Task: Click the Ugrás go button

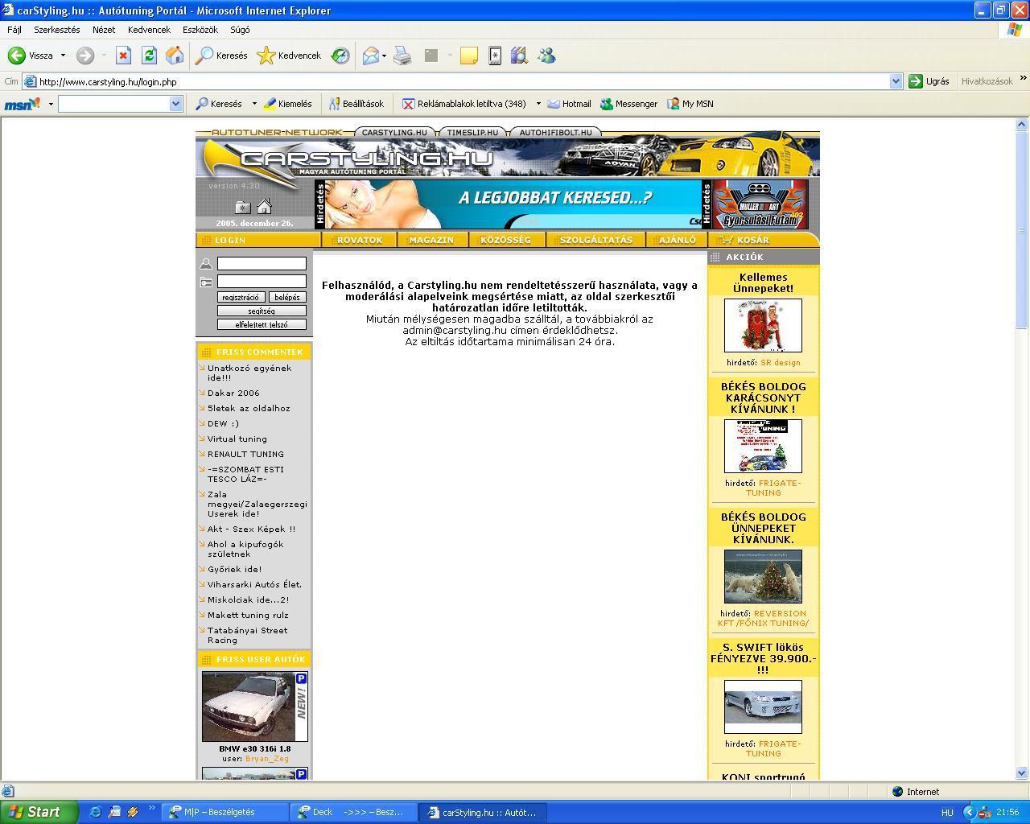Action: pos(929,81)
